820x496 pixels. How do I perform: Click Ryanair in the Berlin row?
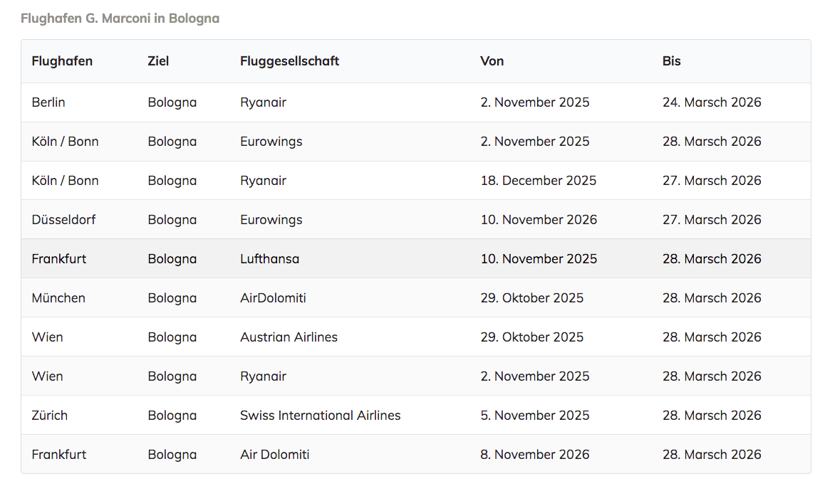click(263, 102)
